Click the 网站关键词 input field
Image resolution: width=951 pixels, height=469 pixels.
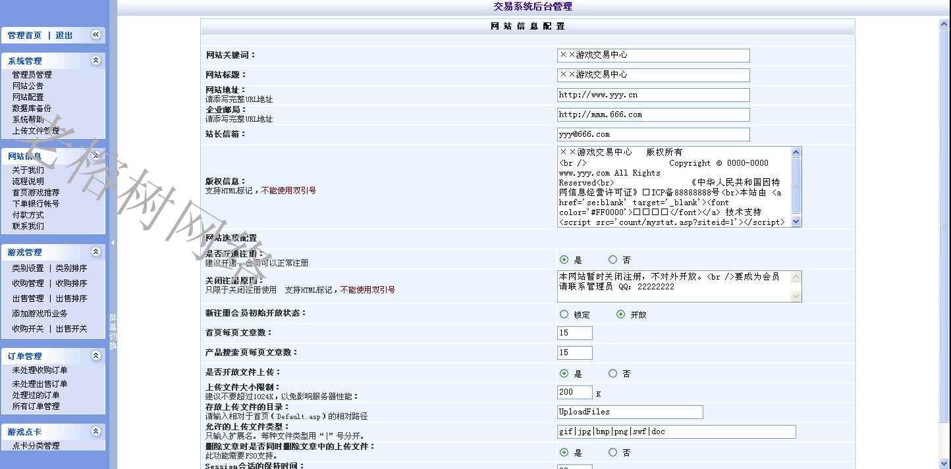653,55
